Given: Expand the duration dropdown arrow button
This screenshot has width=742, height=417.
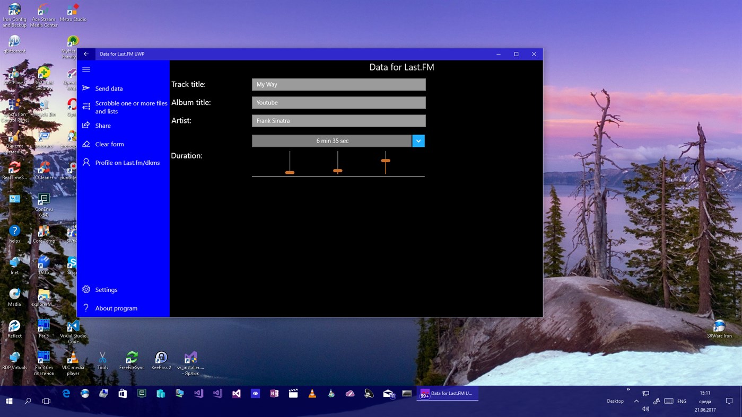Looking at the screenshot, I should point(418,141).
